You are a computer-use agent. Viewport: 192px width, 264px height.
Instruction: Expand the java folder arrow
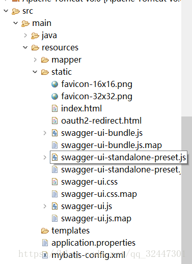[x=25, y=35]
